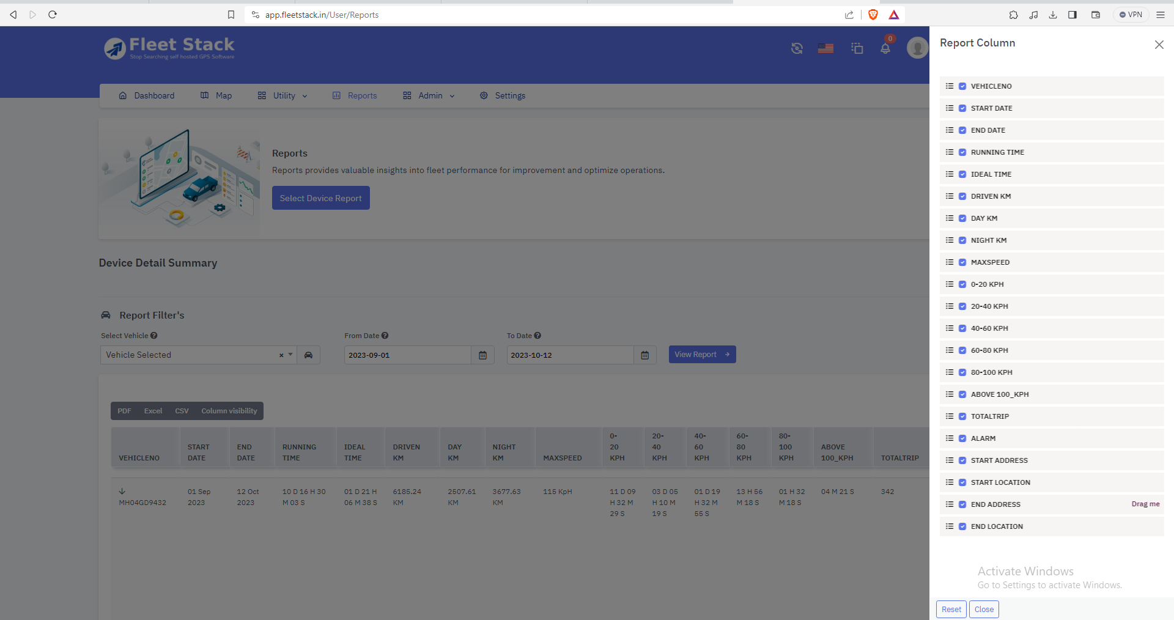This screenshot has height=620, width=1174.
Task: Open the Map menu item
Action: tap(216, 96)
